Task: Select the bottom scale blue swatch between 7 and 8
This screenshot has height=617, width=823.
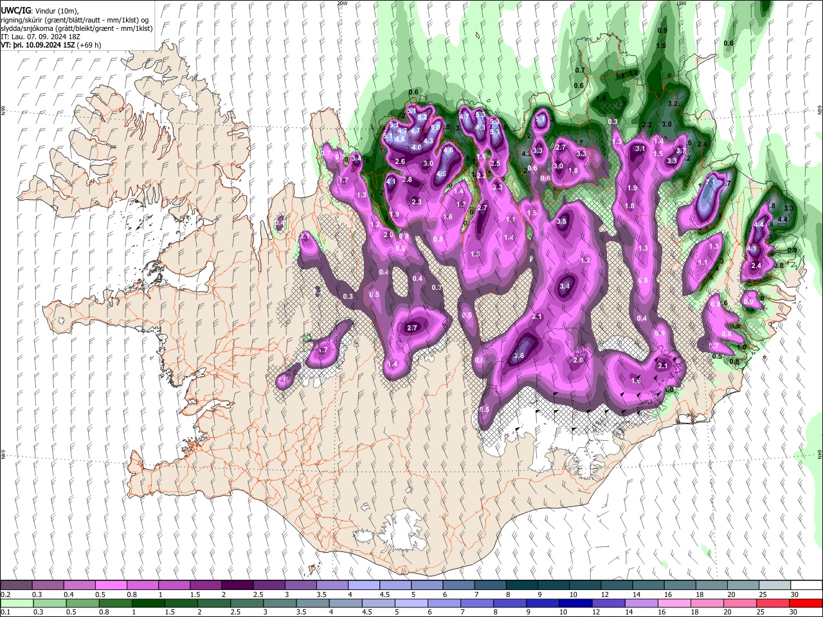Action: tap(476, 604)
